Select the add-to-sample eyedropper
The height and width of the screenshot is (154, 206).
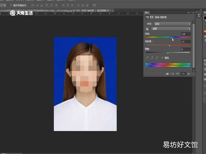point(152,58)
